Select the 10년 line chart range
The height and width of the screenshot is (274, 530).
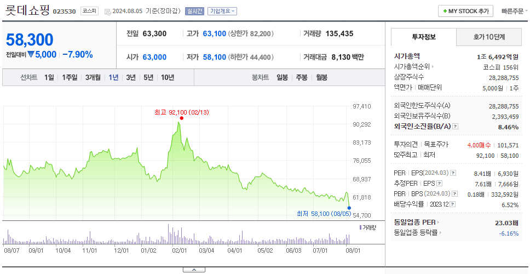tap(168, 77)
